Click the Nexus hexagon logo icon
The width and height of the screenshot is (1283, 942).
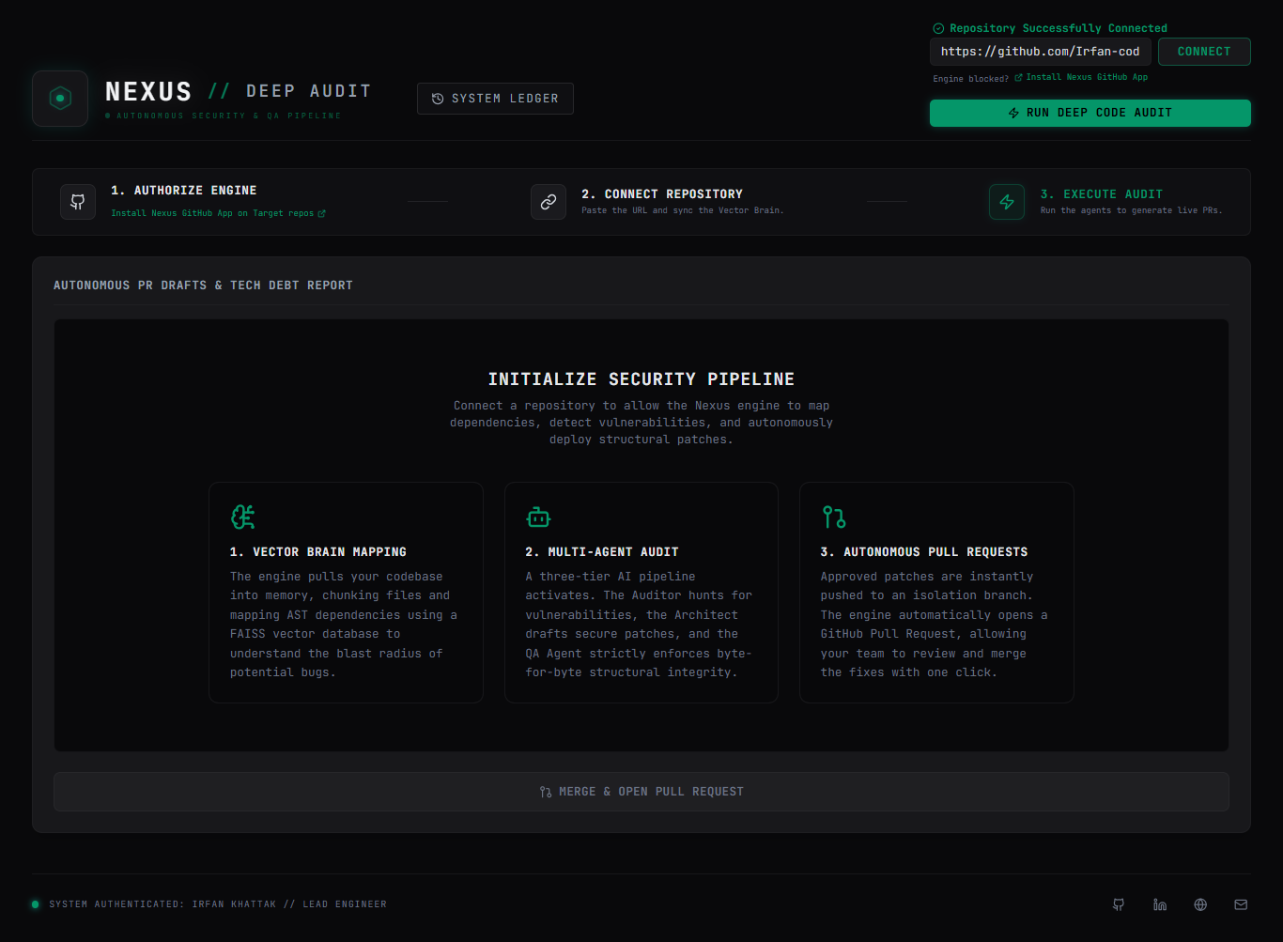click(60, 98)
